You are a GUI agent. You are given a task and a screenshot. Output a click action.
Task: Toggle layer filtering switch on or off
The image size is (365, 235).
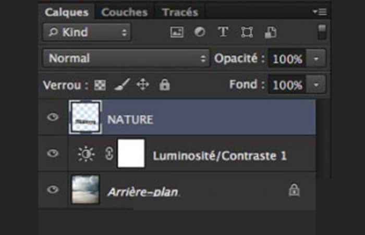point(322,31)
